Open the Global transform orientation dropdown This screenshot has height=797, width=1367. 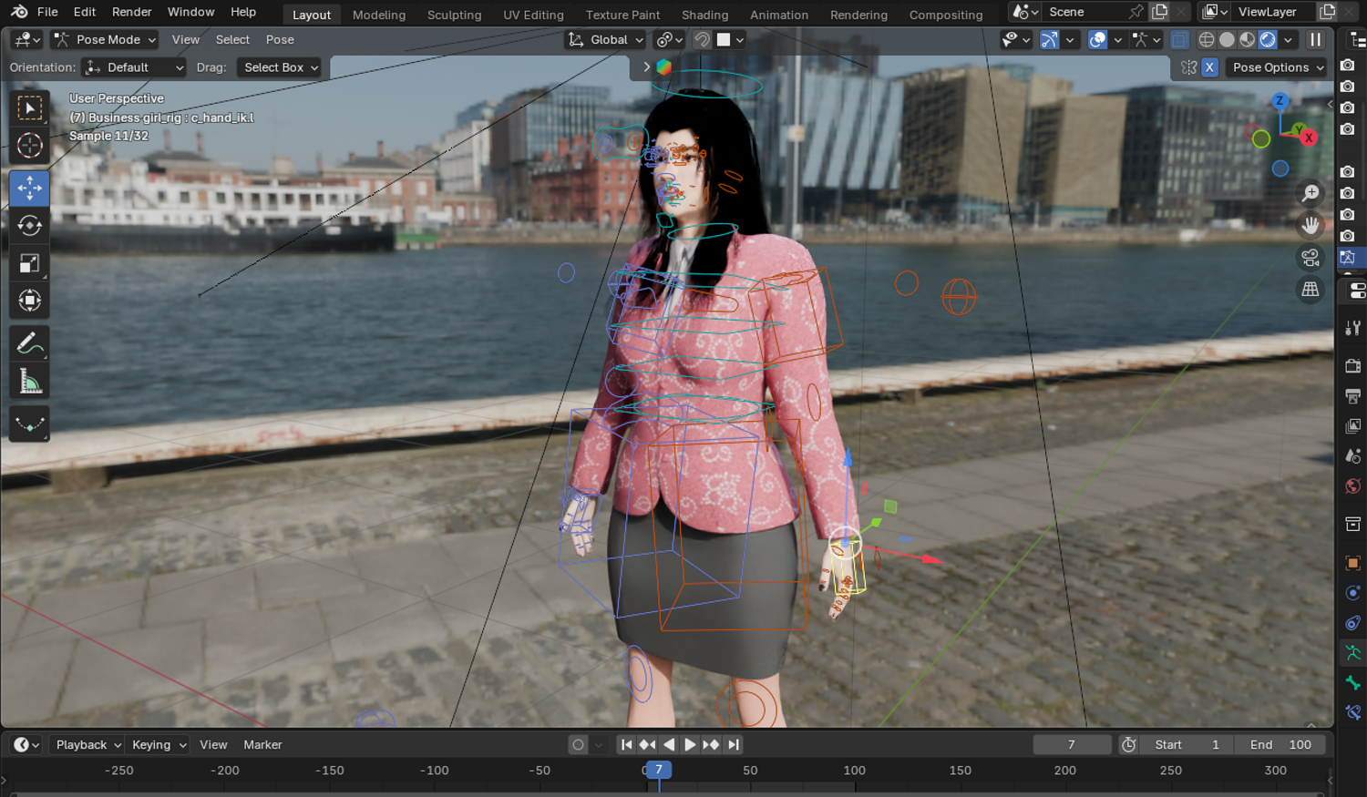605,40
